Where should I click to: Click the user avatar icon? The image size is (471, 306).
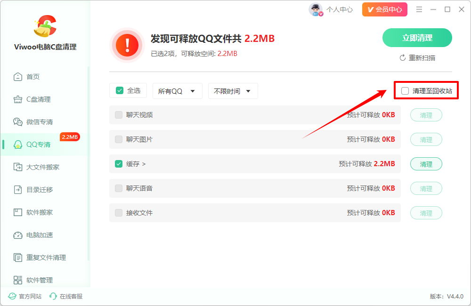coord(316,9)
